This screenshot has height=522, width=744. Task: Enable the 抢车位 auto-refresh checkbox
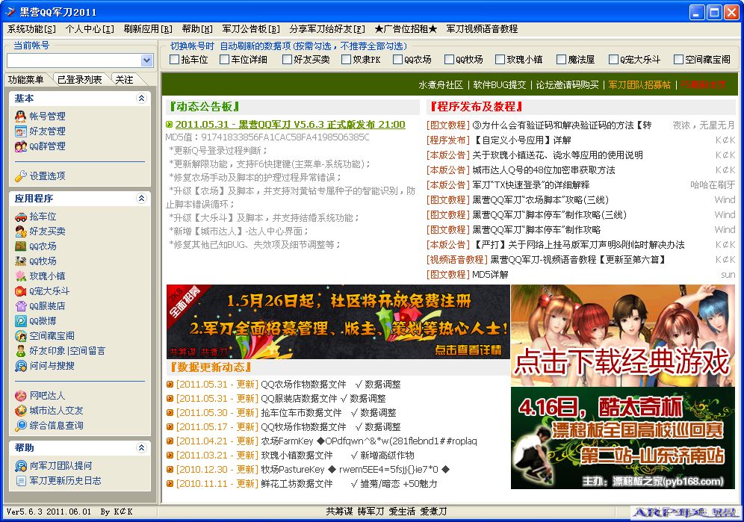point(174,59)
